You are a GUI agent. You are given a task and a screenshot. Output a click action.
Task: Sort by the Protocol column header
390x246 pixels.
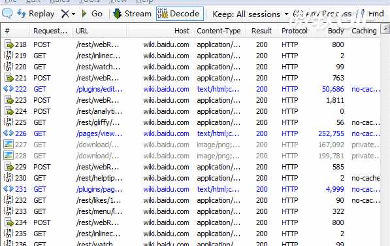pyautogui.click(x=295, y=31)
